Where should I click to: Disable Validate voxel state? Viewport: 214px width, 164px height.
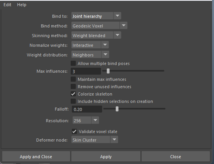tap(75, 132)
